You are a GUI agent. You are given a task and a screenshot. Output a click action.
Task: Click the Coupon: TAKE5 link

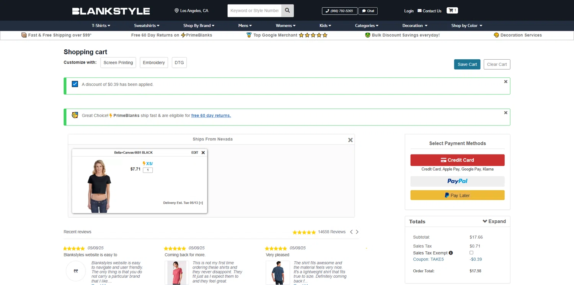click(x=428, y=259)
